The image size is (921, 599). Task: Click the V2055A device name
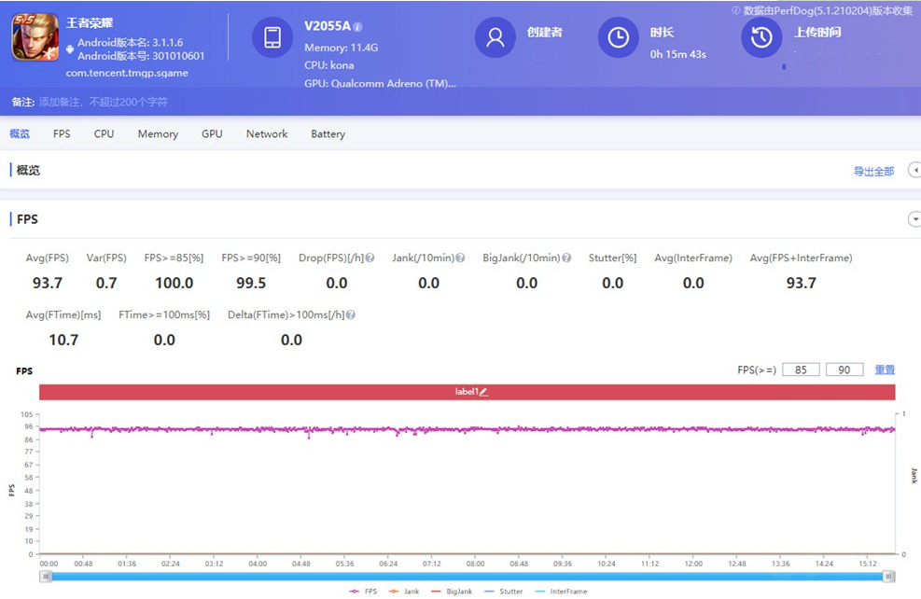pyautogui.click(x=328, y=26)
